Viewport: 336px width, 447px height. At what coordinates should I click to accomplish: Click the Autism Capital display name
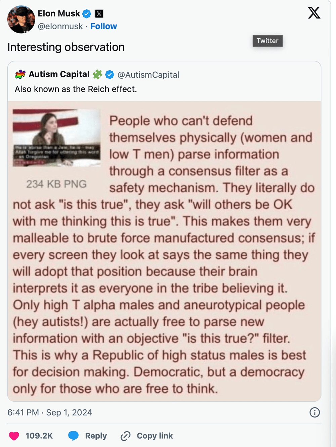tap(59, 74)
